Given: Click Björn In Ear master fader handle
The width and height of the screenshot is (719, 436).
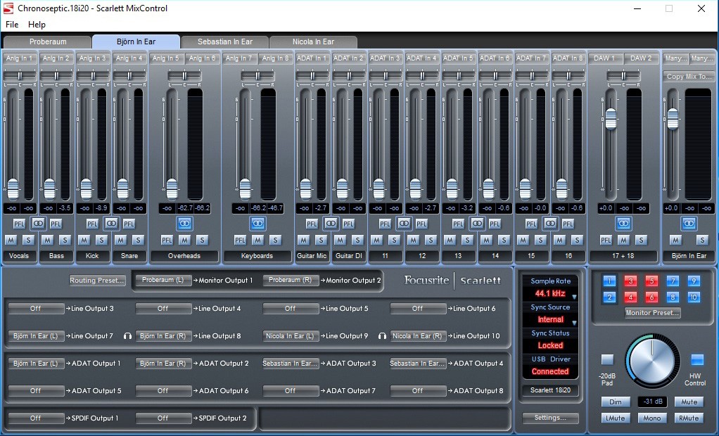Looking at the screenshot, I should [673, 120].
